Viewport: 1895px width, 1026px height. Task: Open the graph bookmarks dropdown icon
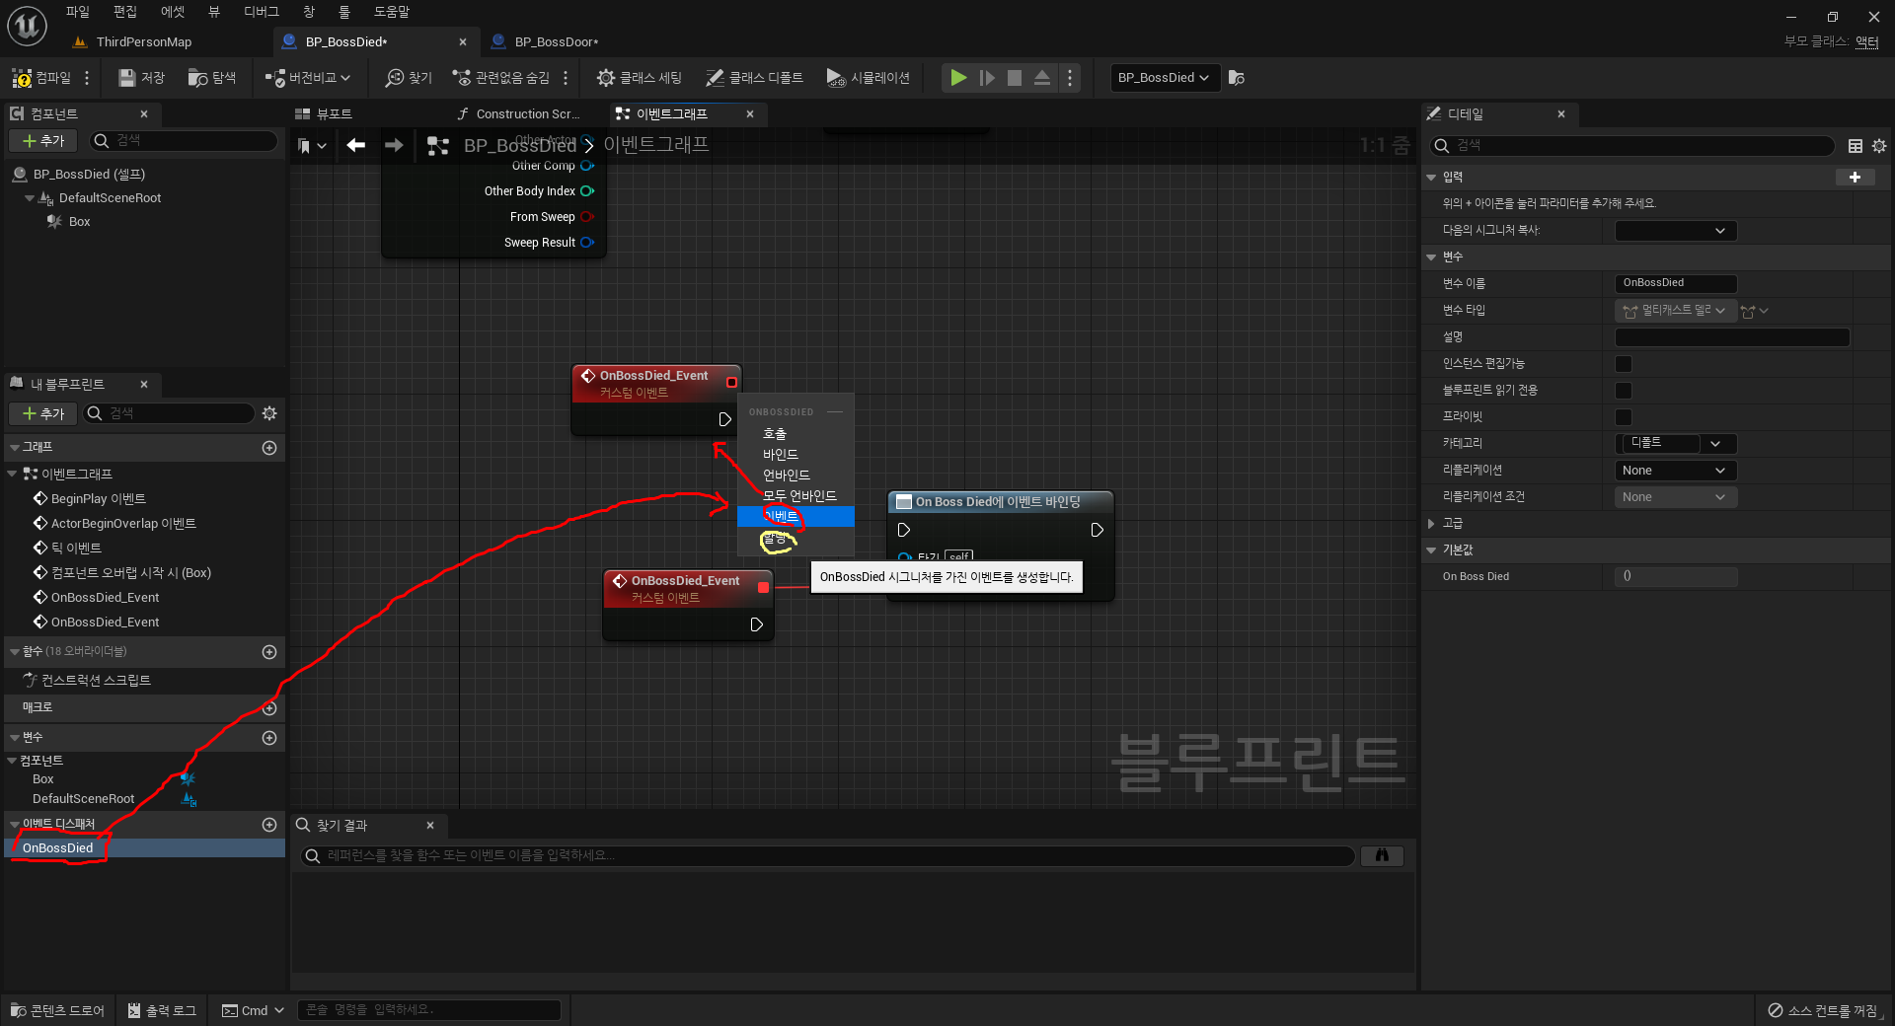[x=312, y=146]
